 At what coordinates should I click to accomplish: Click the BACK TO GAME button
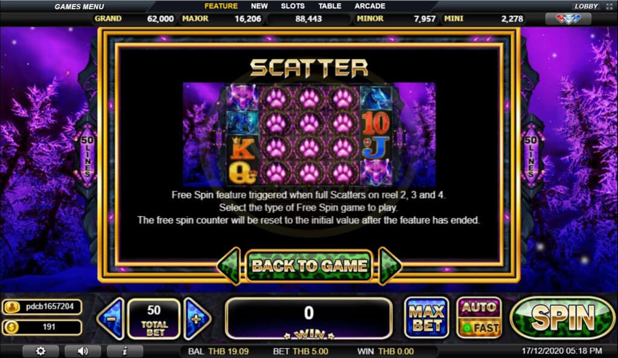pos(310,266)
